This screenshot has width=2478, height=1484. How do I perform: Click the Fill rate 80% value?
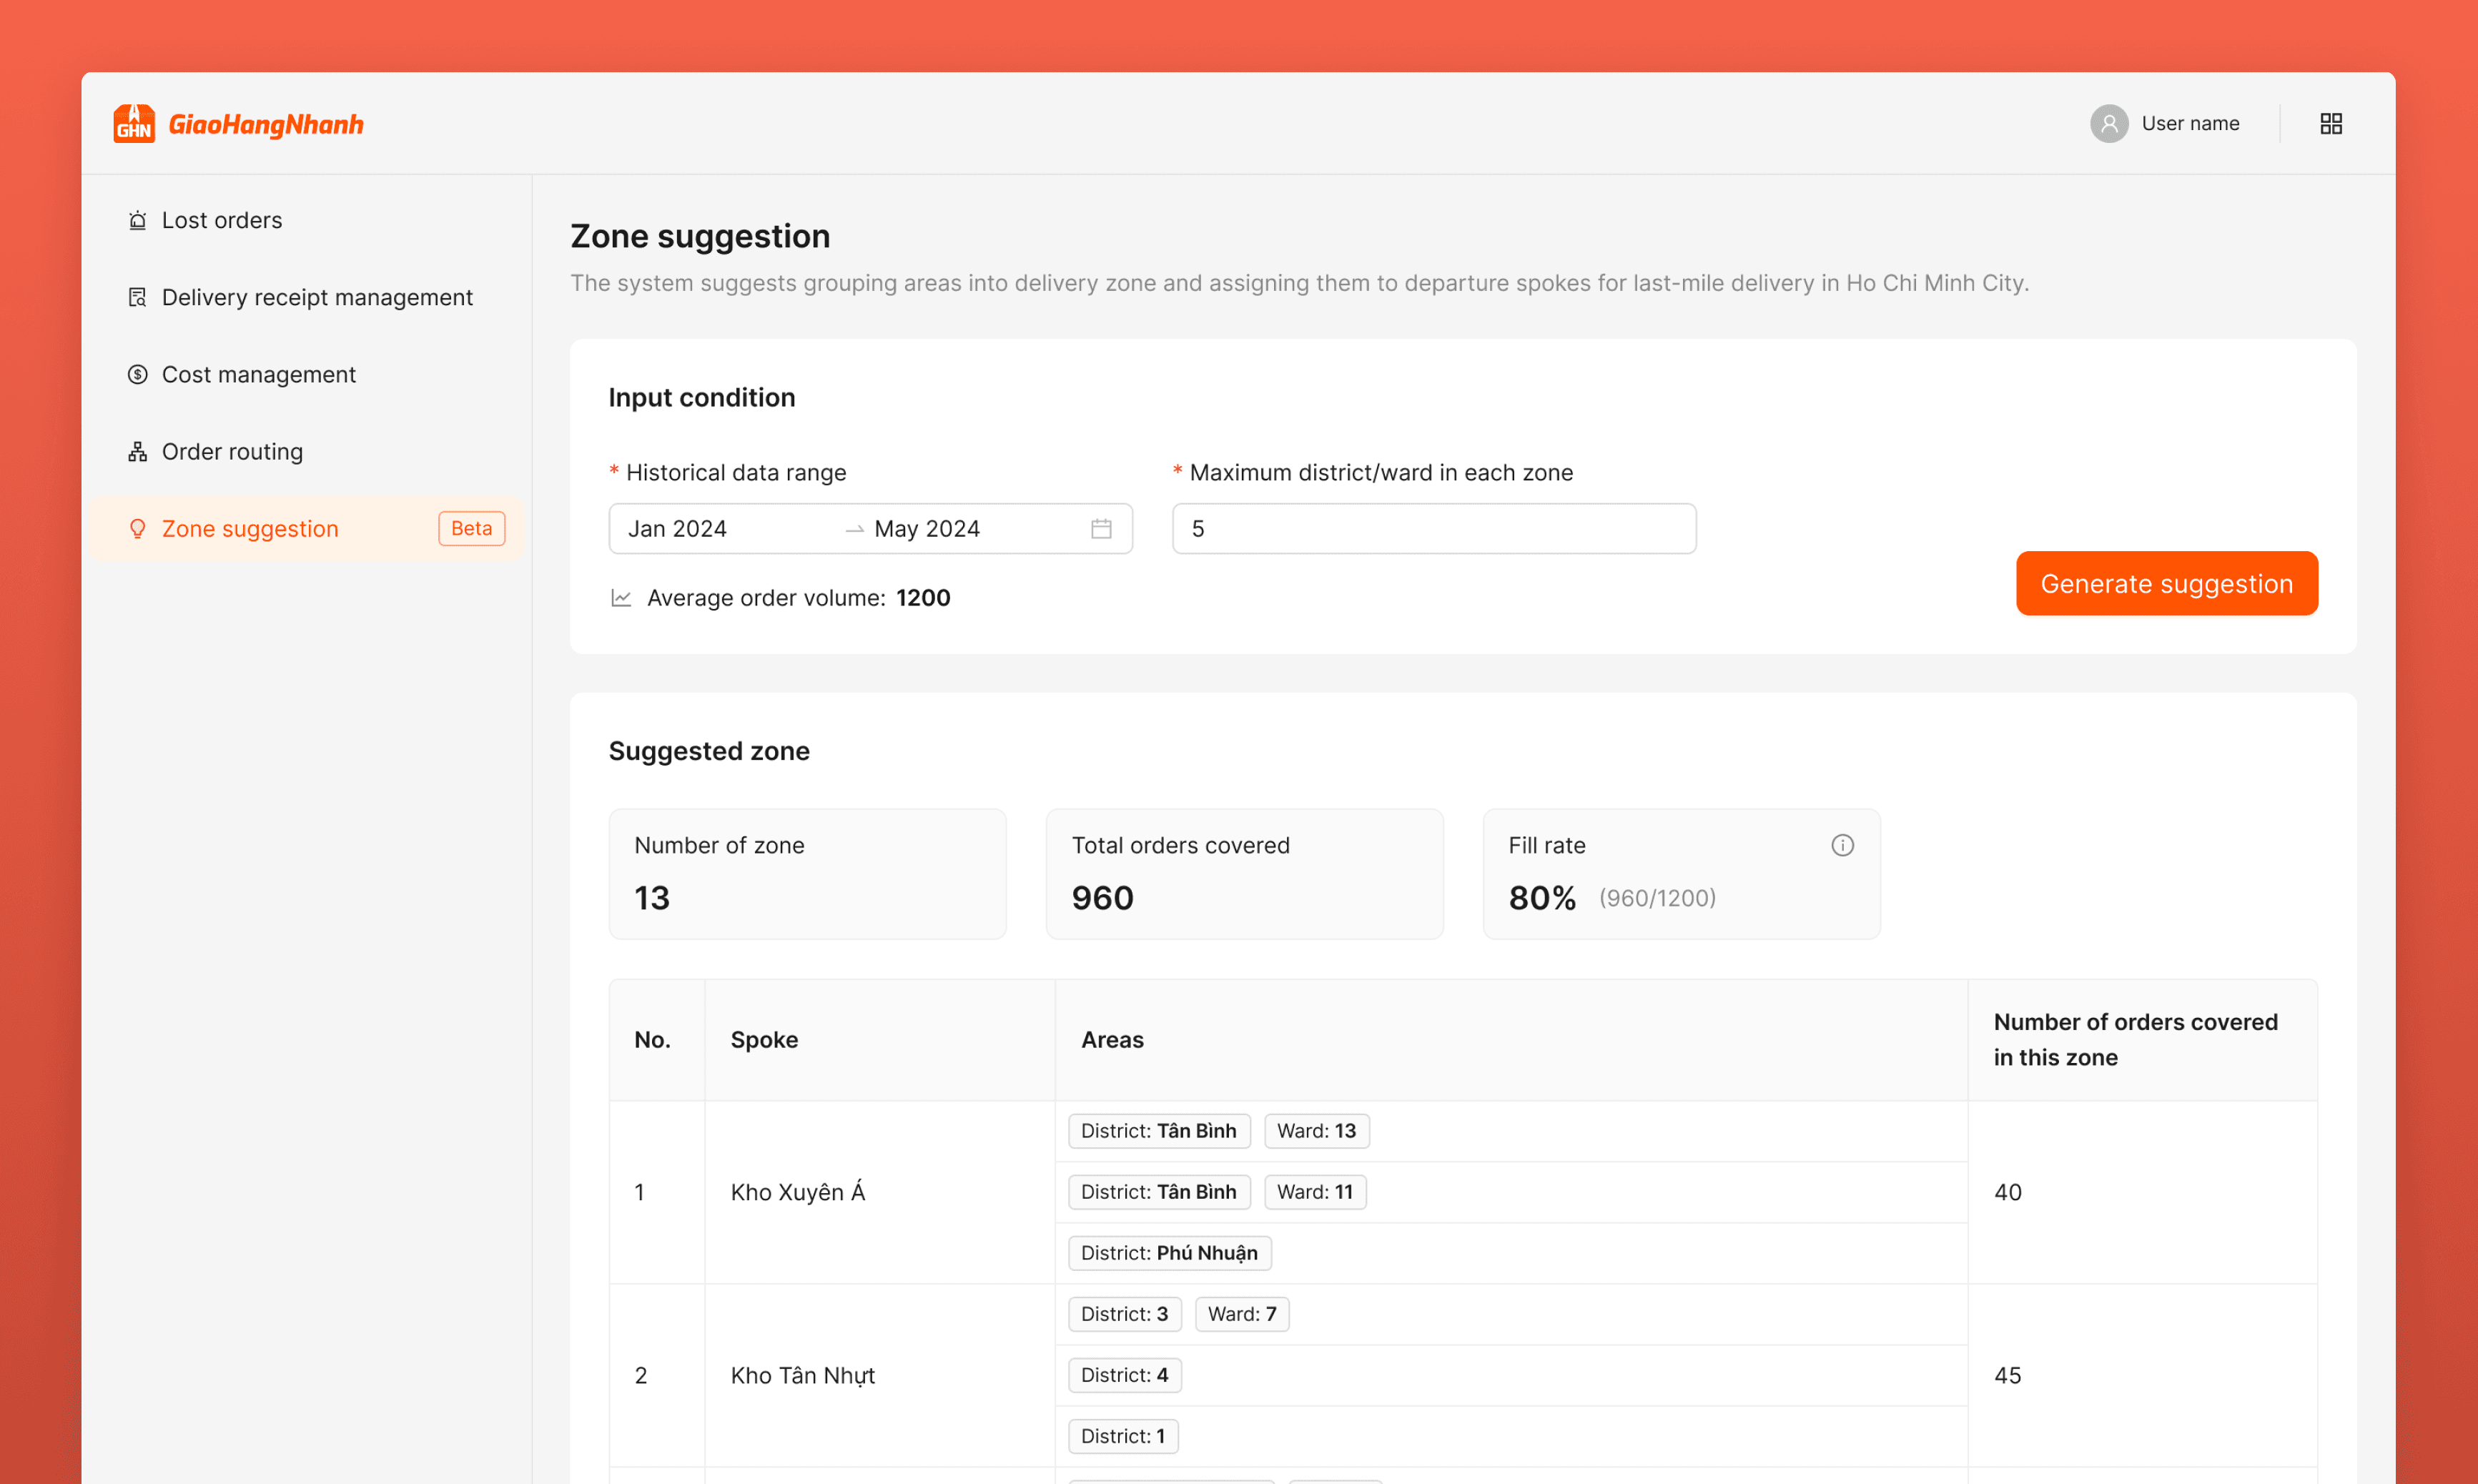click(x=1542, y=898)
